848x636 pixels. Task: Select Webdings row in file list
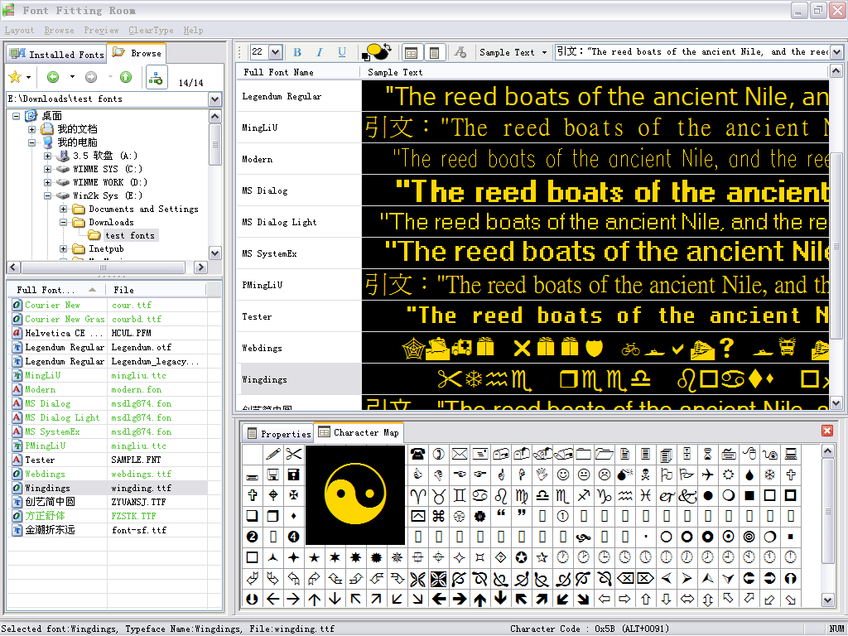108,474
